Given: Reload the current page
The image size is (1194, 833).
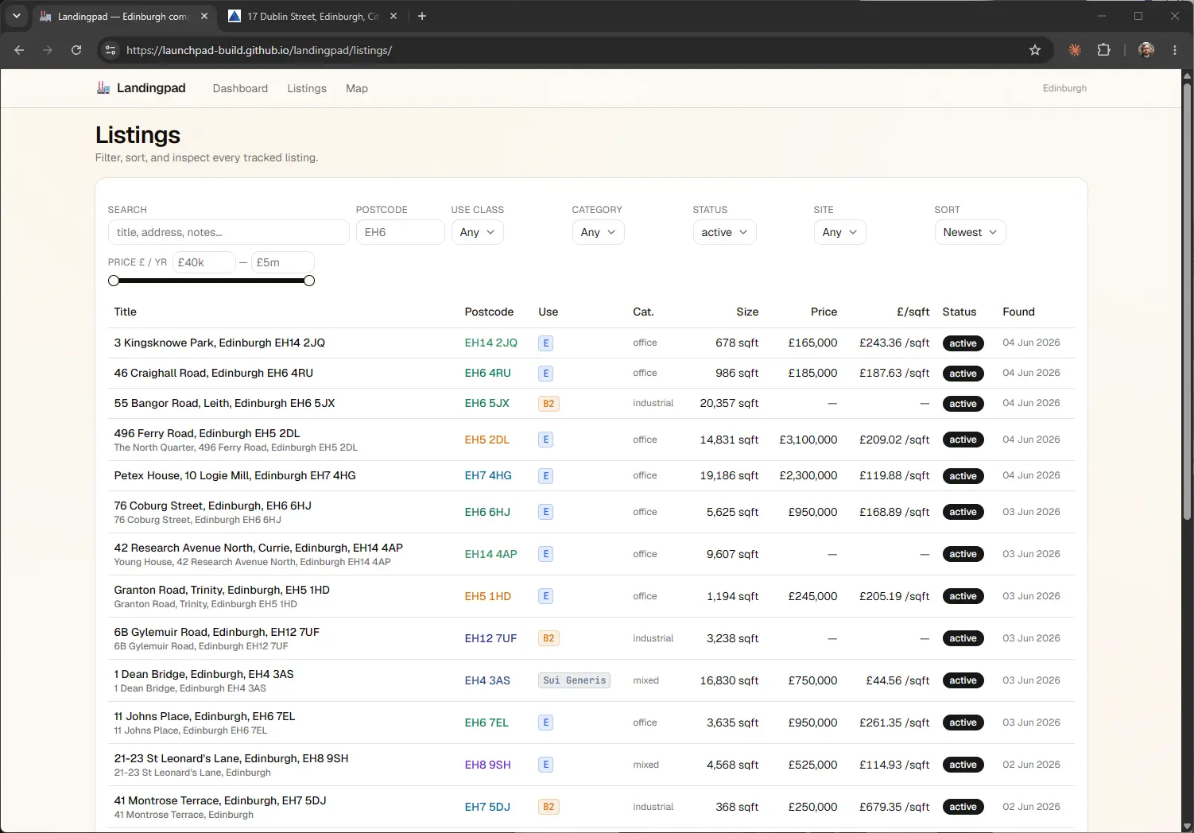Looking at the screenshot, I should tap(76, 50).
